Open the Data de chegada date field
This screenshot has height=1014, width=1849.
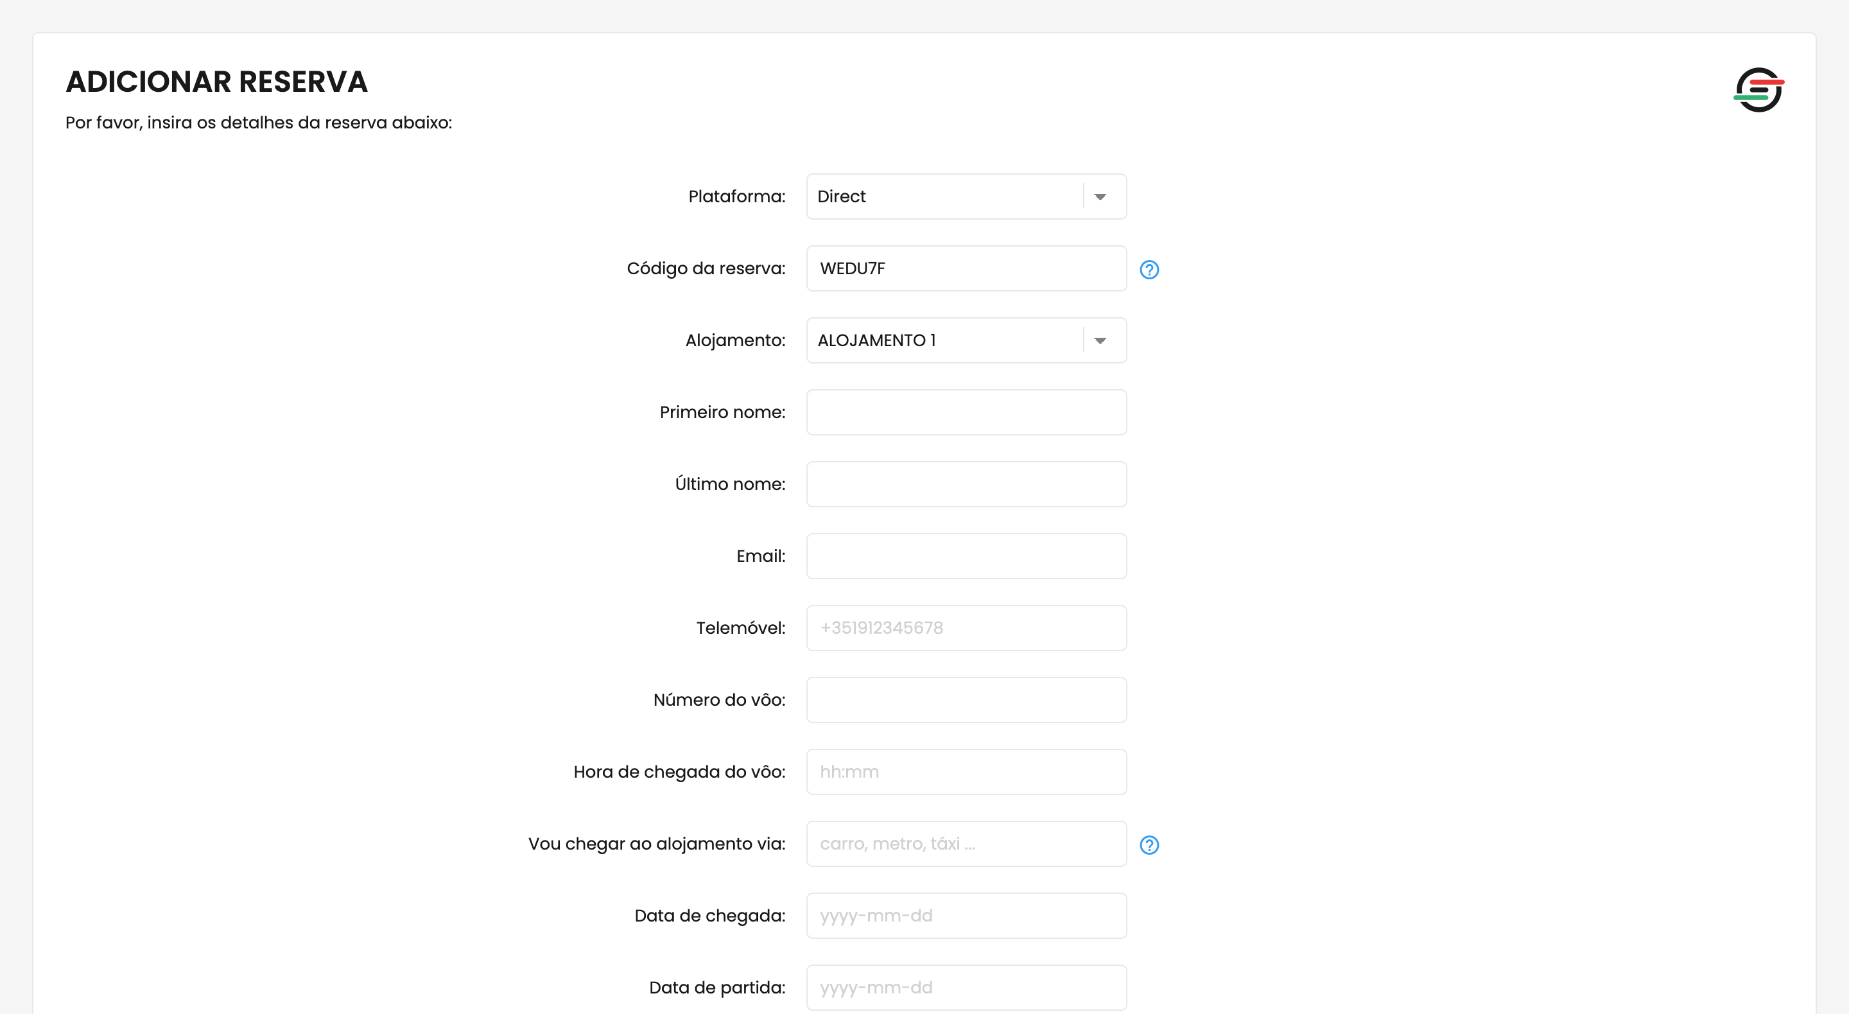(966, 916)
